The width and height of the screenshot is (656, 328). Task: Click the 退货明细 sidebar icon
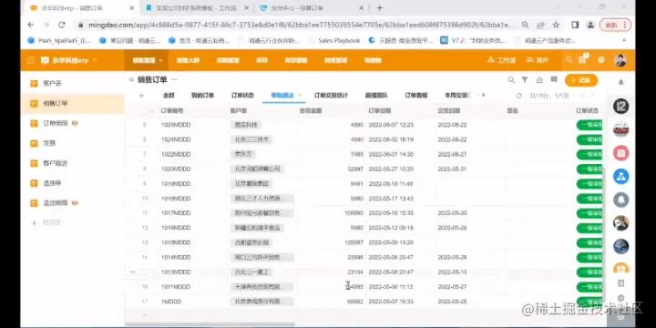pos(35,203)
